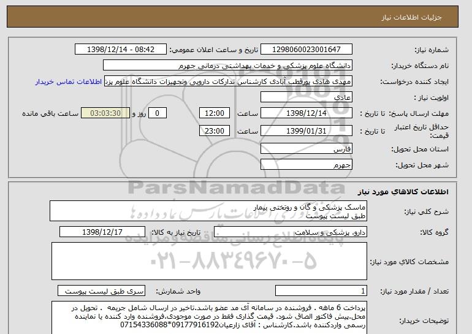Click the buyer organization name field
Image resolution: width=472 pixels, height=334 pixels.
tap(227, 66)
